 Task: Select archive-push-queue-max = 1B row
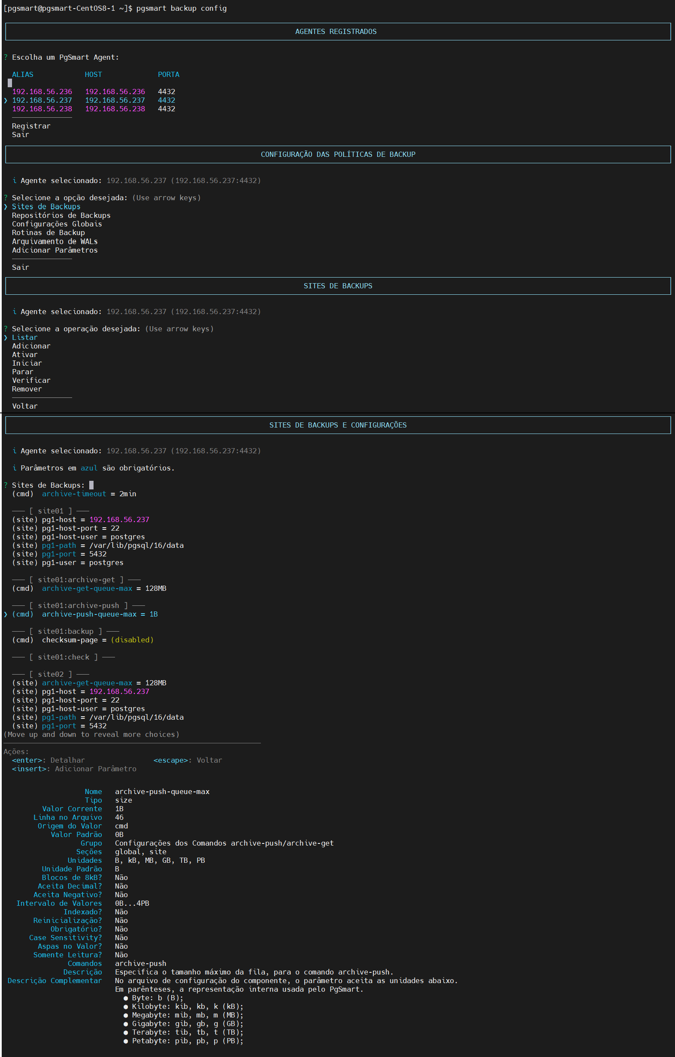(85, 614)
